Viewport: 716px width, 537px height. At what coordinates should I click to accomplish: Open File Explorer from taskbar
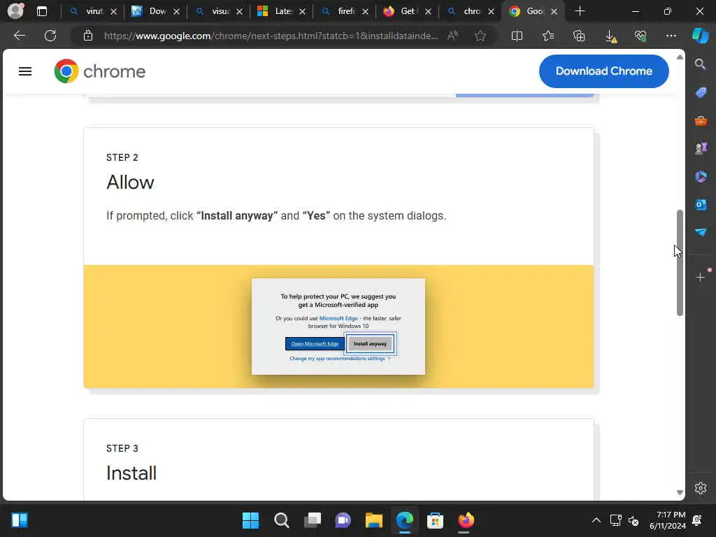click(373, 520)
